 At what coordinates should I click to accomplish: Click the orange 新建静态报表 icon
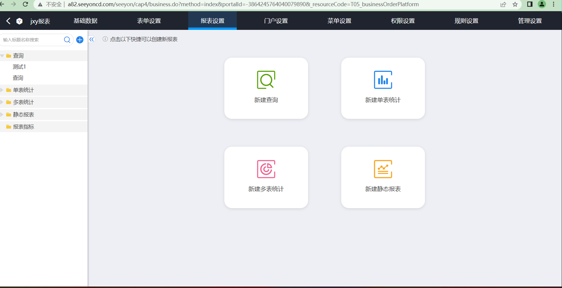383,169
